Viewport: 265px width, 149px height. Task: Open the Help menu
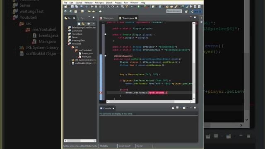(x=143, y=3)
